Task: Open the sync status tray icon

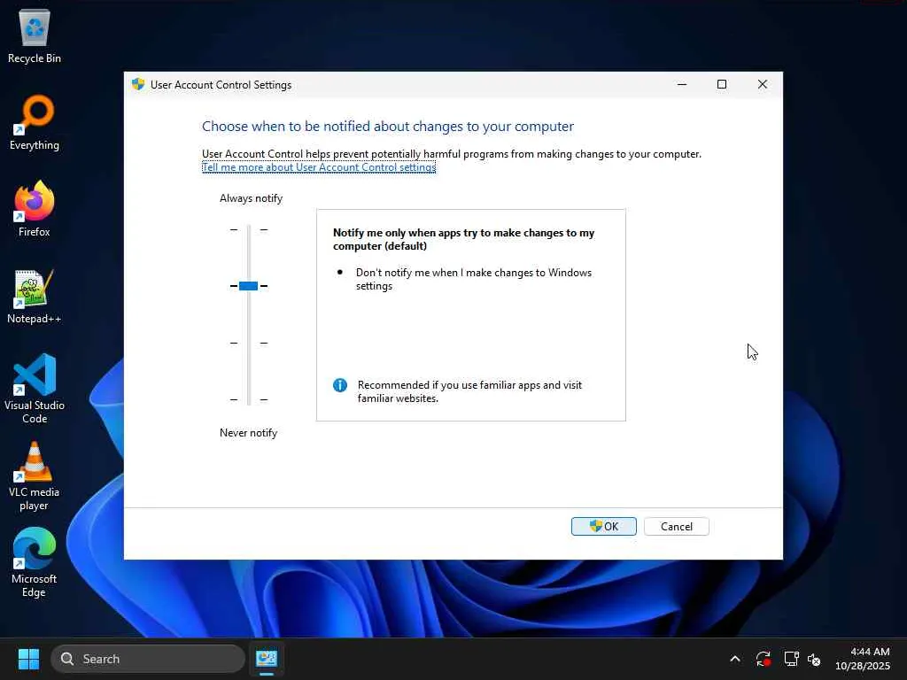Action: pyautogui.click(x=763, y=659)
